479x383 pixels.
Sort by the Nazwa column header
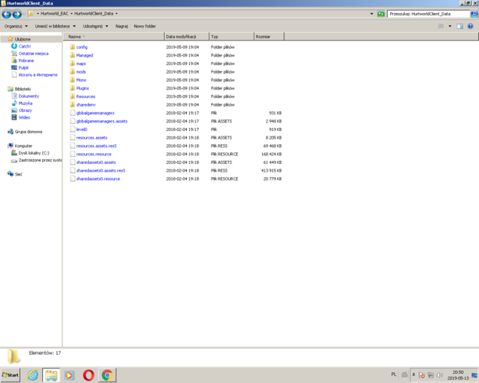click(113, 37)
